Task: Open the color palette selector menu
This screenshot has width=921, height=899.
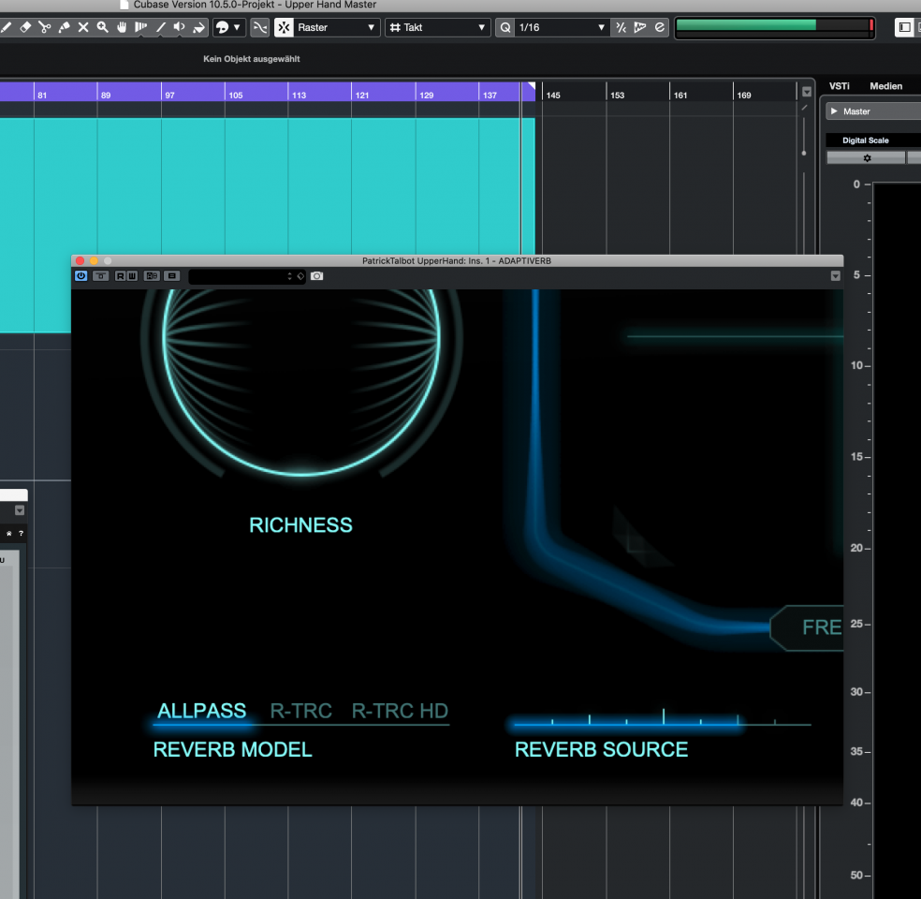Action: point(228,27)
